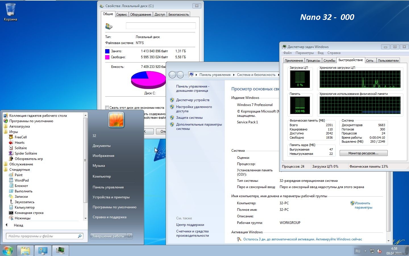Open Windows Explorer from taskbar
Screen dimensions: 409x256
pos(25,251)
